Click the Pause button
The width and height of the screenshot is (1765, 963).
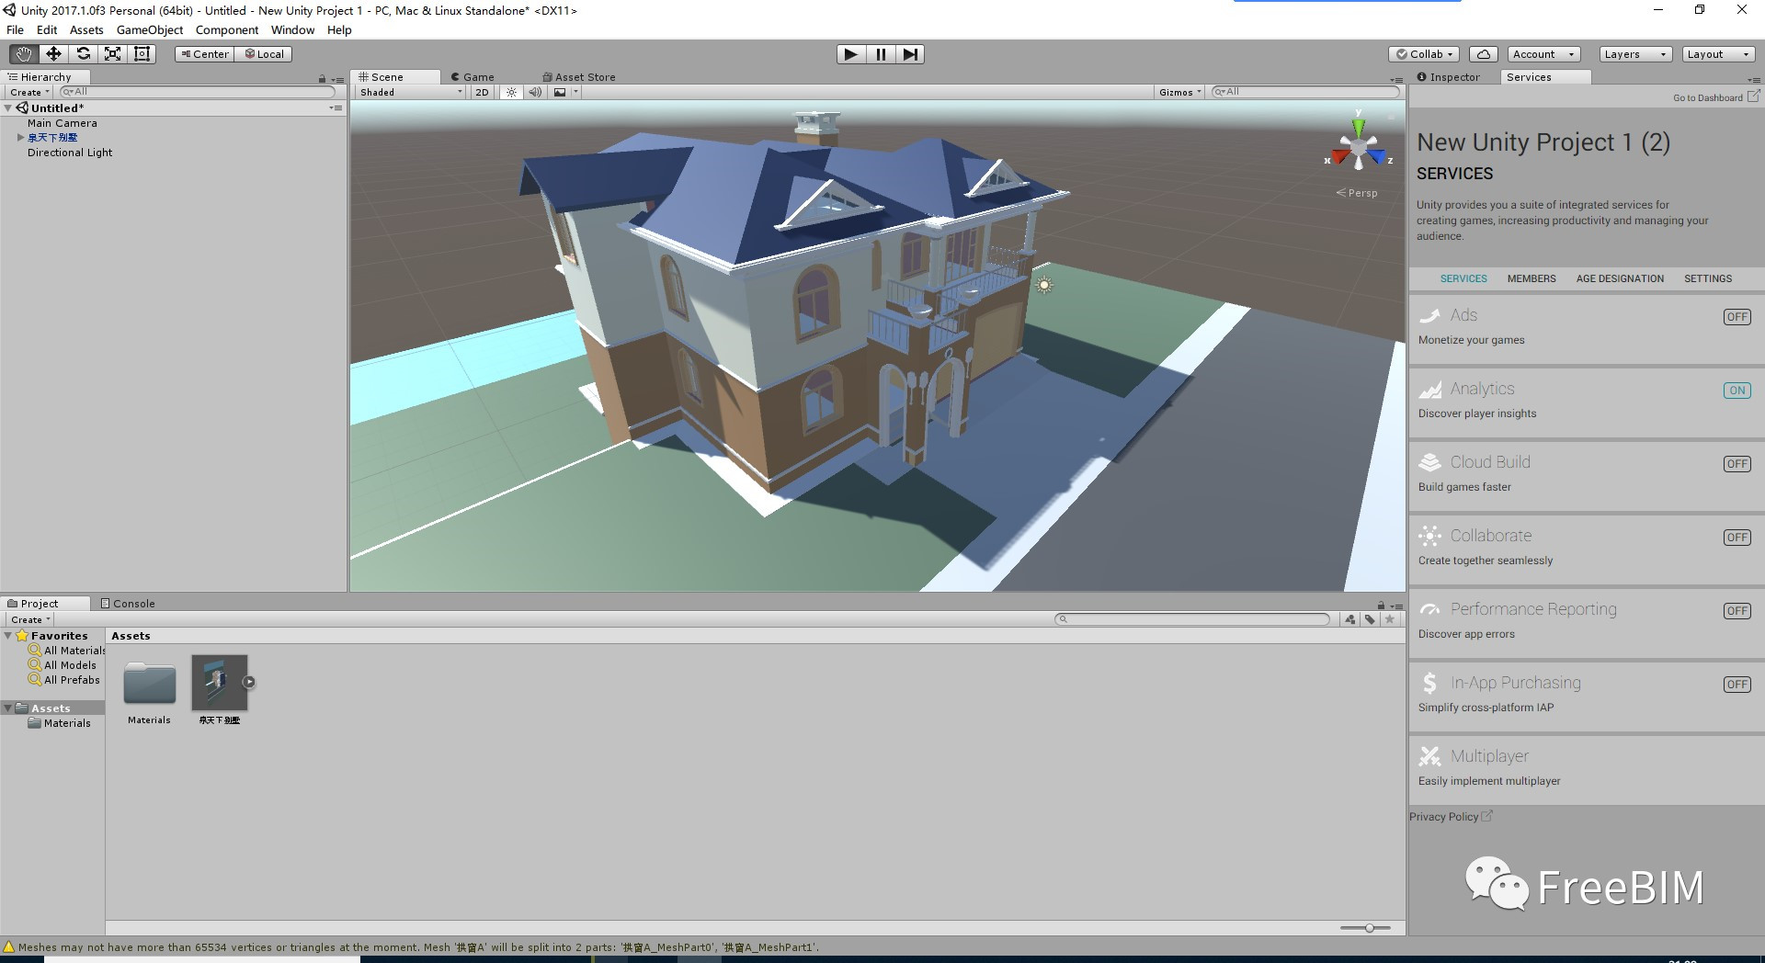point(881,54)
